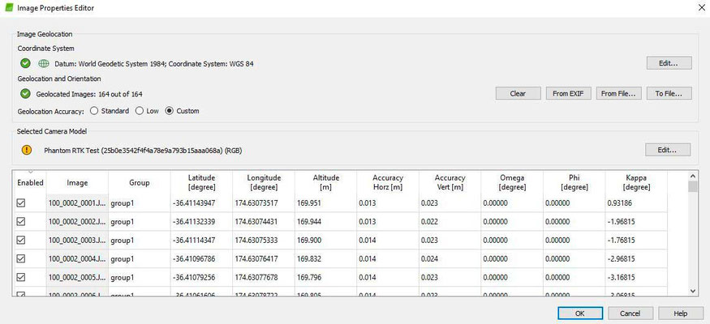Click the table's vertical scrollbar thumb
The width and height of the screenshot is (710, 324).
(x=693, y=186)
